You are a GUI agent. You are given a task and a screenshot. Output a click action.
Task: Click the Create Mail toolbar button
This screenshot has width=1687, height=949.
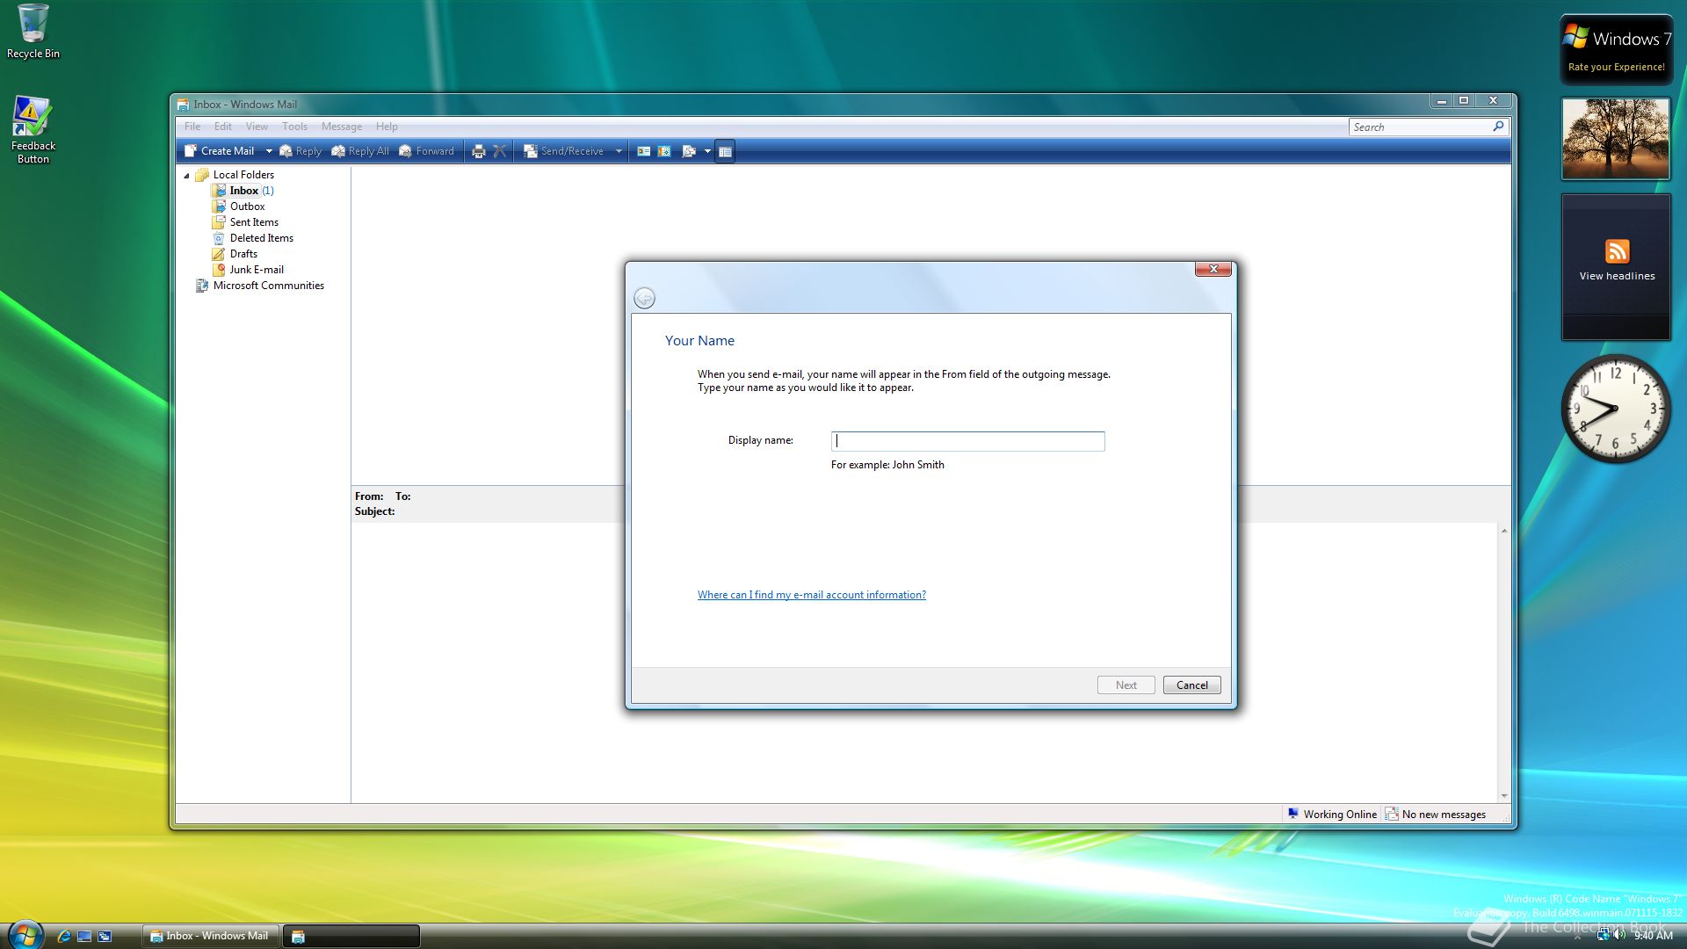[x=220, y=151]
